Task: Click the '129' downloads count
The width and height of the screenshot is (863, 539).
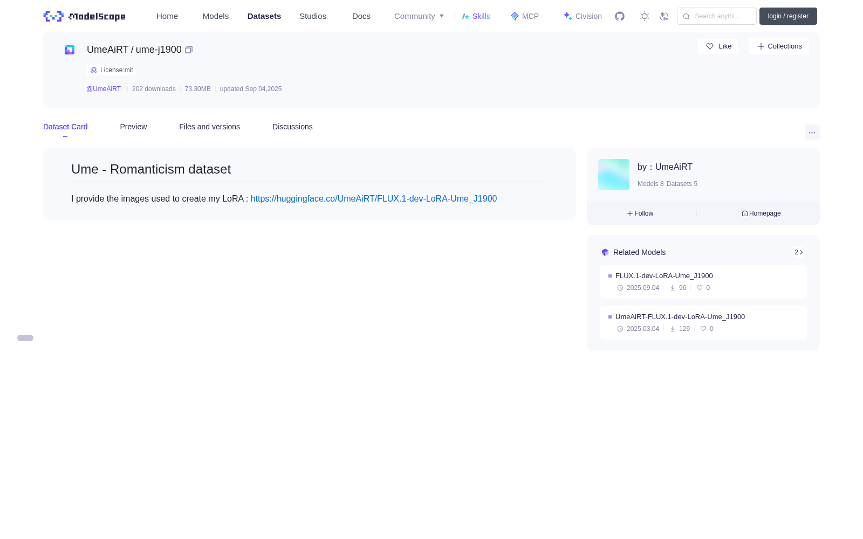Action: (x=684, y=329)
